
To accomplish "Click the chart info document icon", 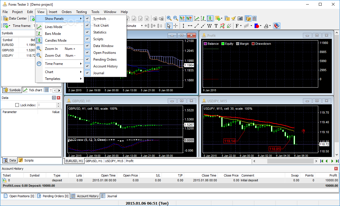I will point(227,18).
